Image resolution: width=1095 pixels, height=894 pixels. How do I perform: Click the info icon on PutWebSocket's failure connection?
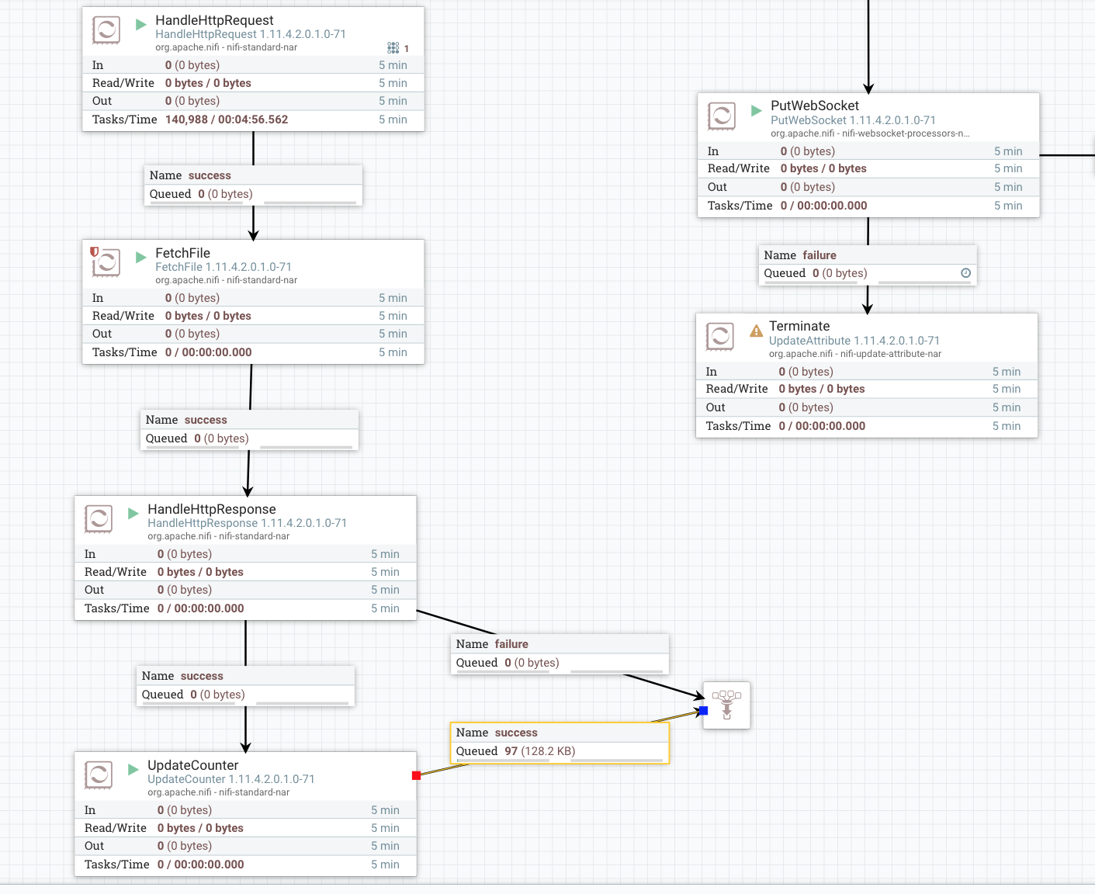965,272
